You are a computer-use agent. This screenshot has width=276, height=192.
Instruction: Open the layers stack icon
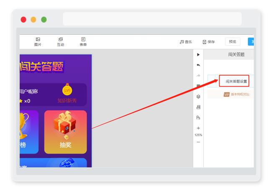[x=198, y=96]
